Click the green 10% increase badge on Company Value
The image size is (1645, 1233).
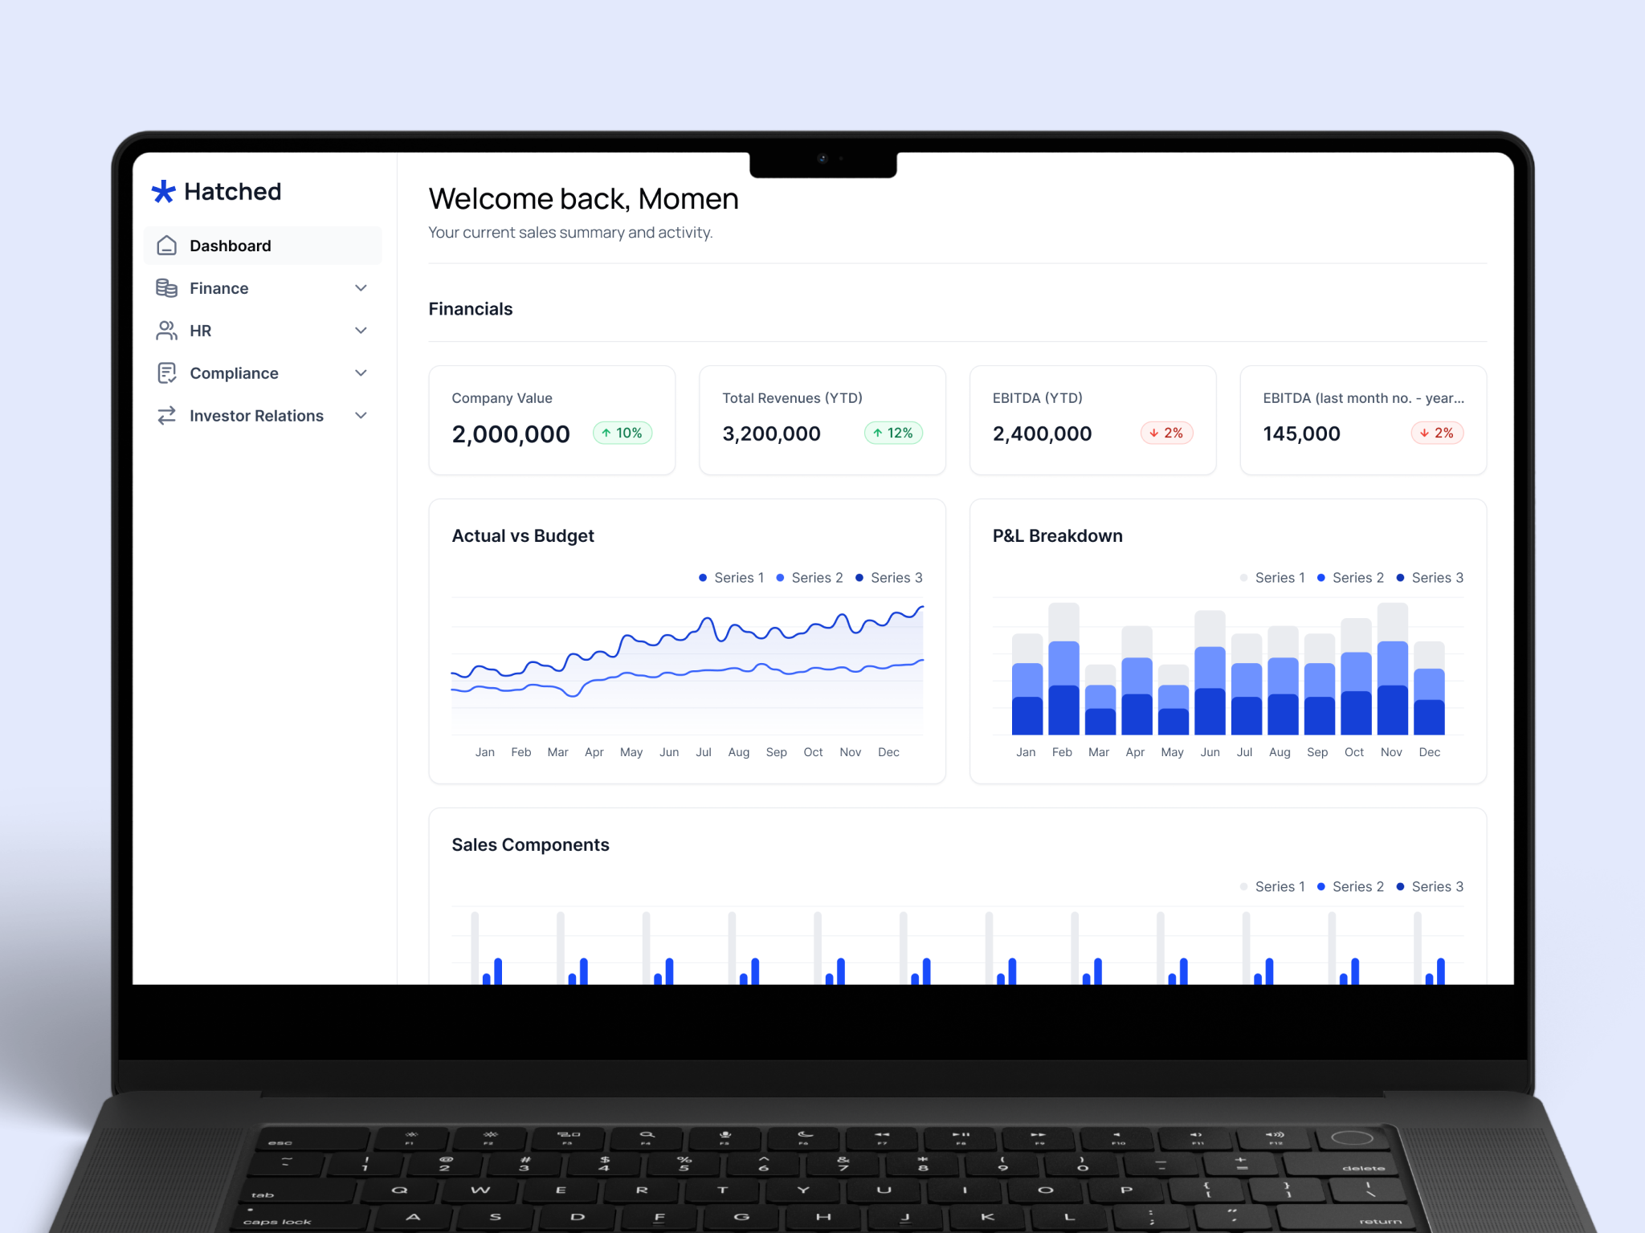tap(622, 433)
